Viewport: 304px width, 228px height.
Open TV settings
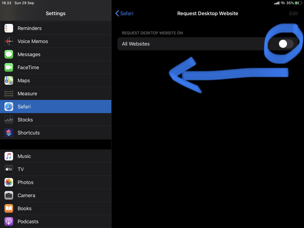click(56, 169)
